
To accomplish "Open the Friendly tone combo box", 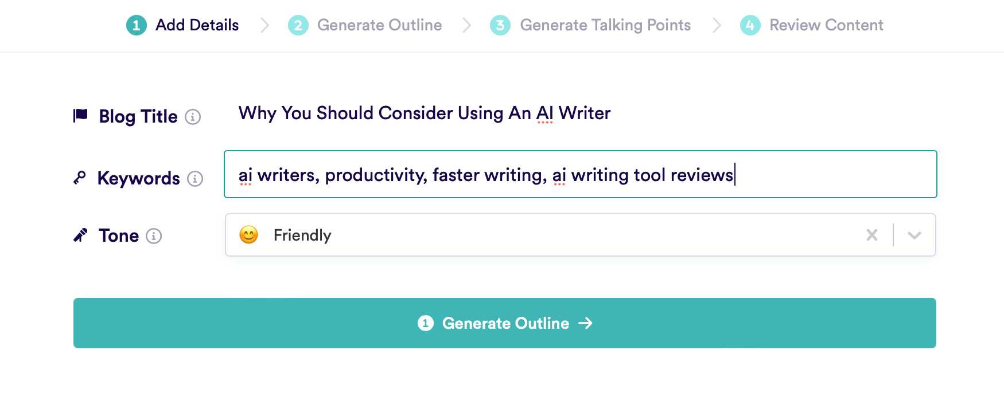I will tap(581, 235).
